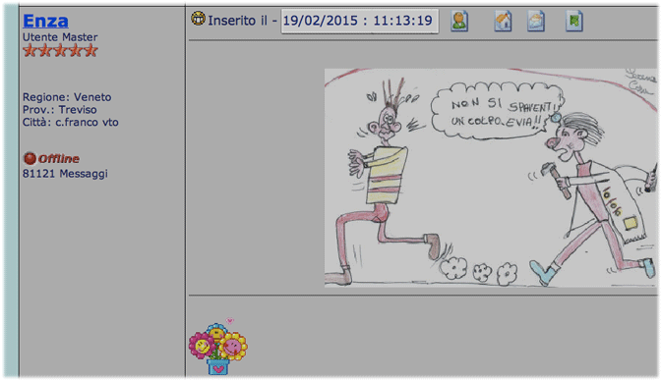The width and height of the screenshot is (662, 381).
Task: Click the red Offline status indicator
Action: [51, 158]
